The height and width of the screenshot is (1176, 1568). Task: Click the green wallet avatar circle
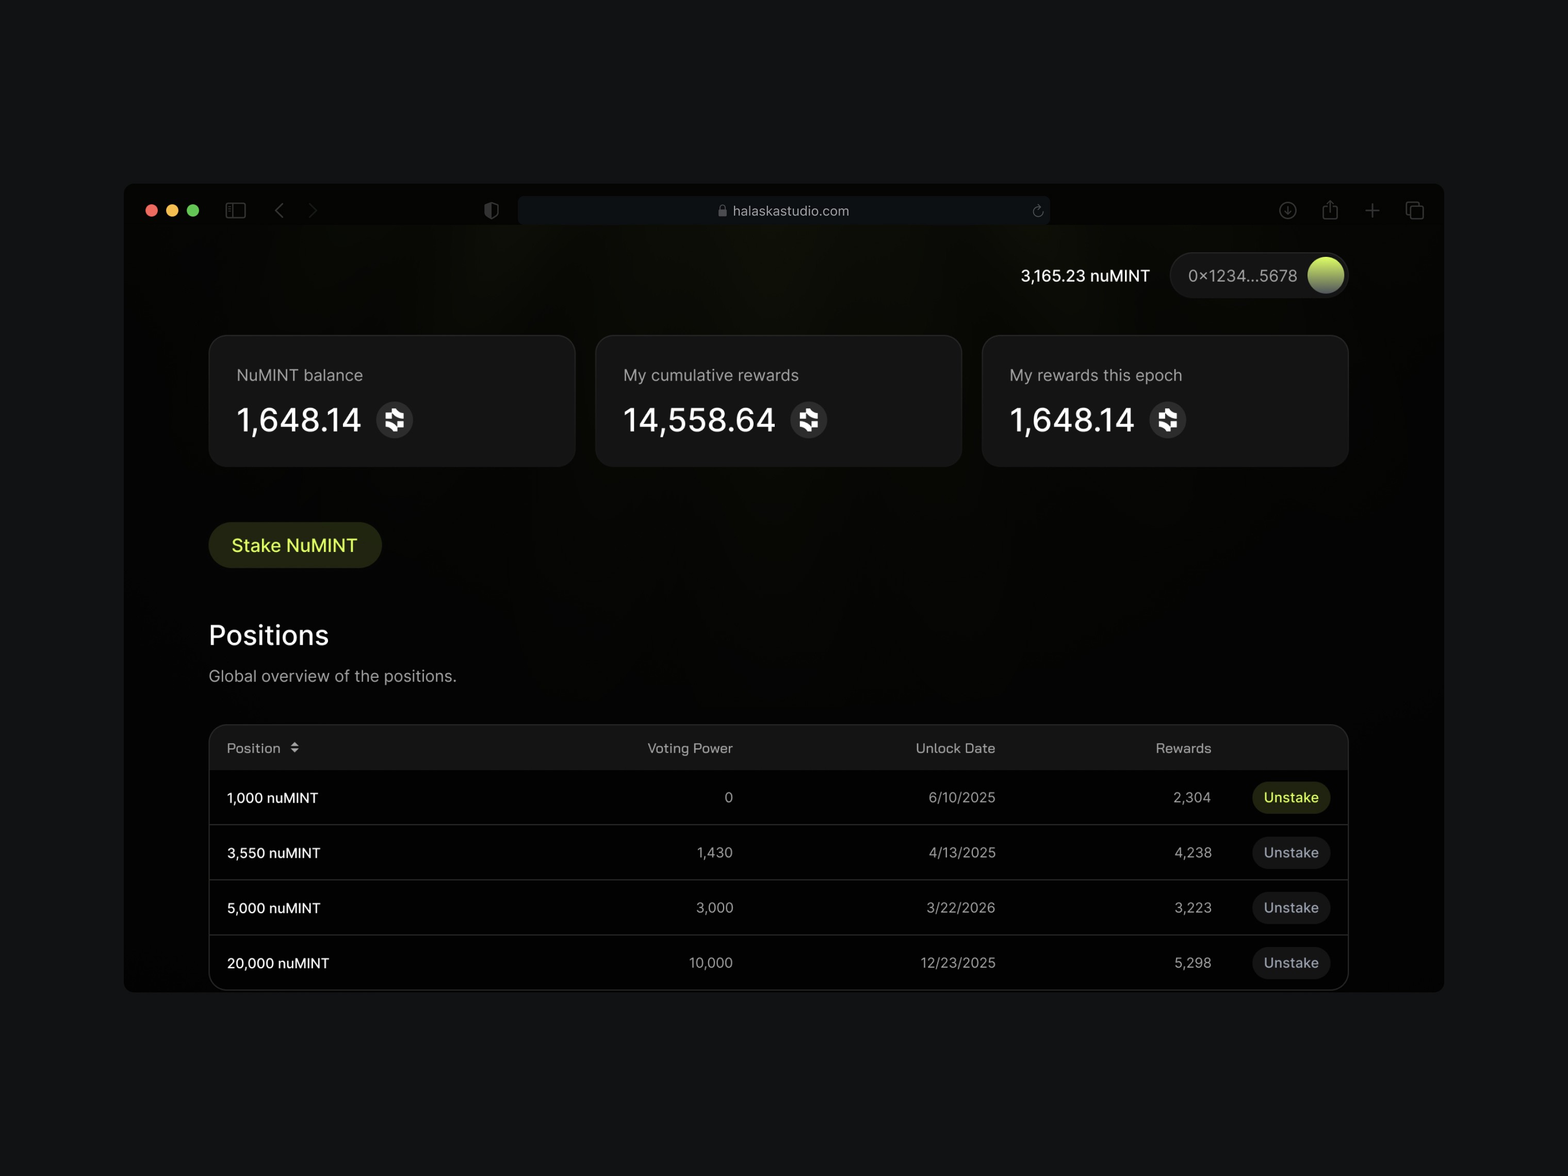(1325, 275)
